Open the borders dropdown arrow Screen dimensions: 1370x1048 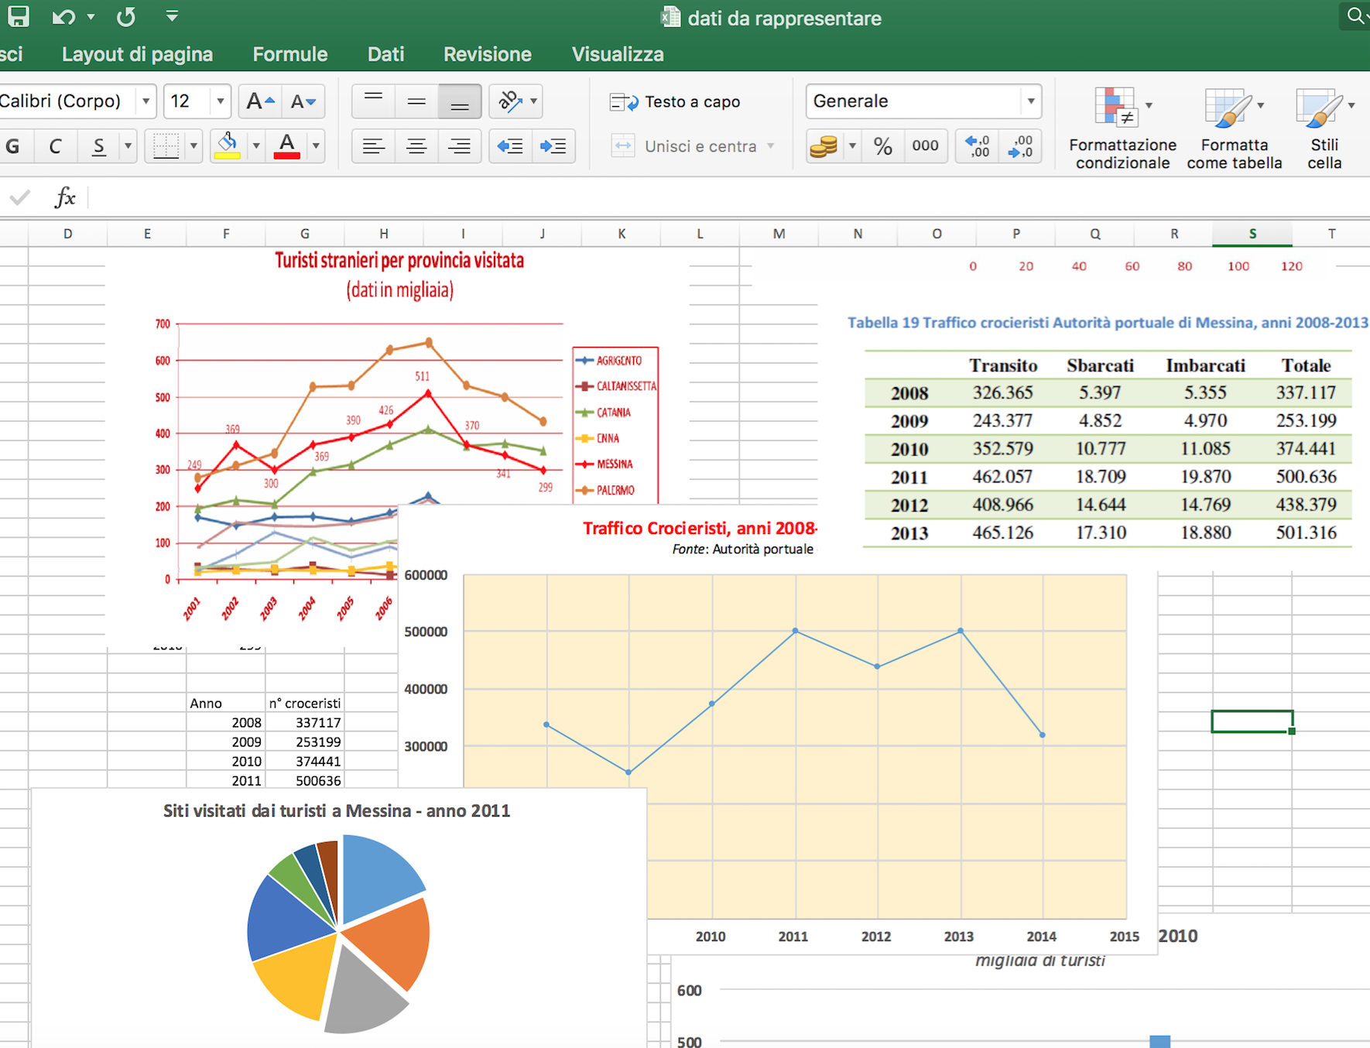click(194, 146)
